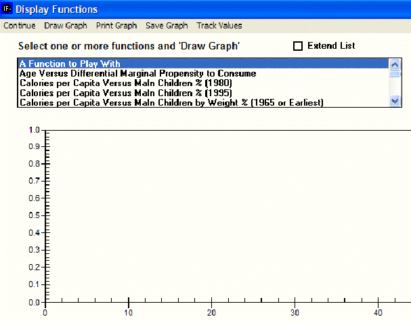Click the x-axis label 40
This screenshot has width=411, height=321.
point(378,312)
